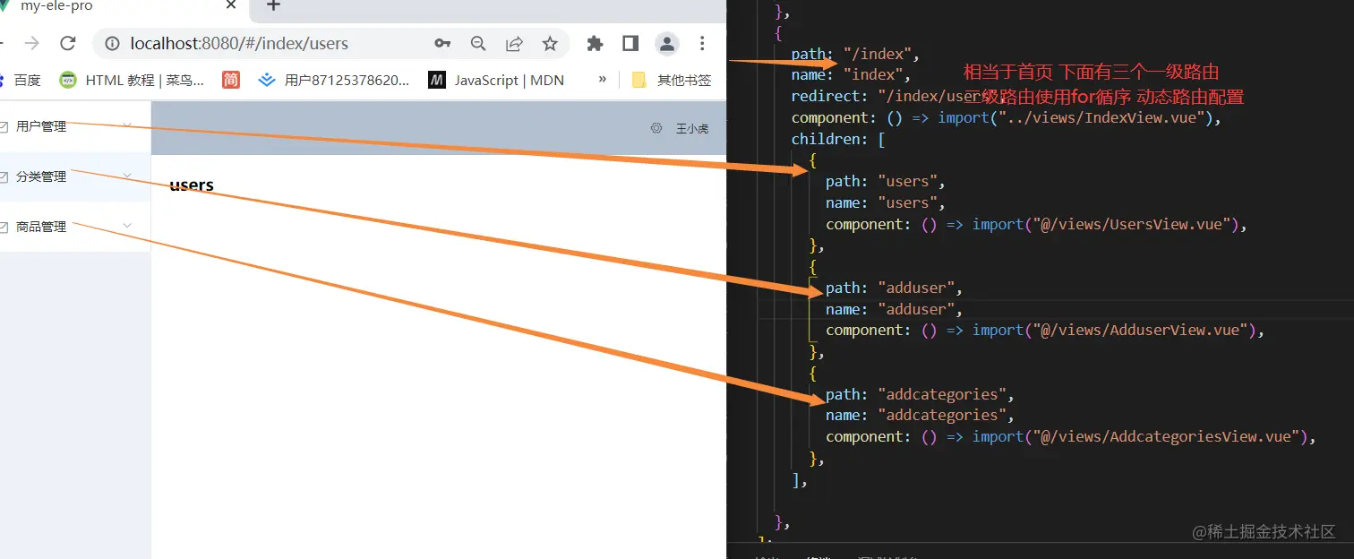Click the children: [ code line

click(x=837, y=139)
